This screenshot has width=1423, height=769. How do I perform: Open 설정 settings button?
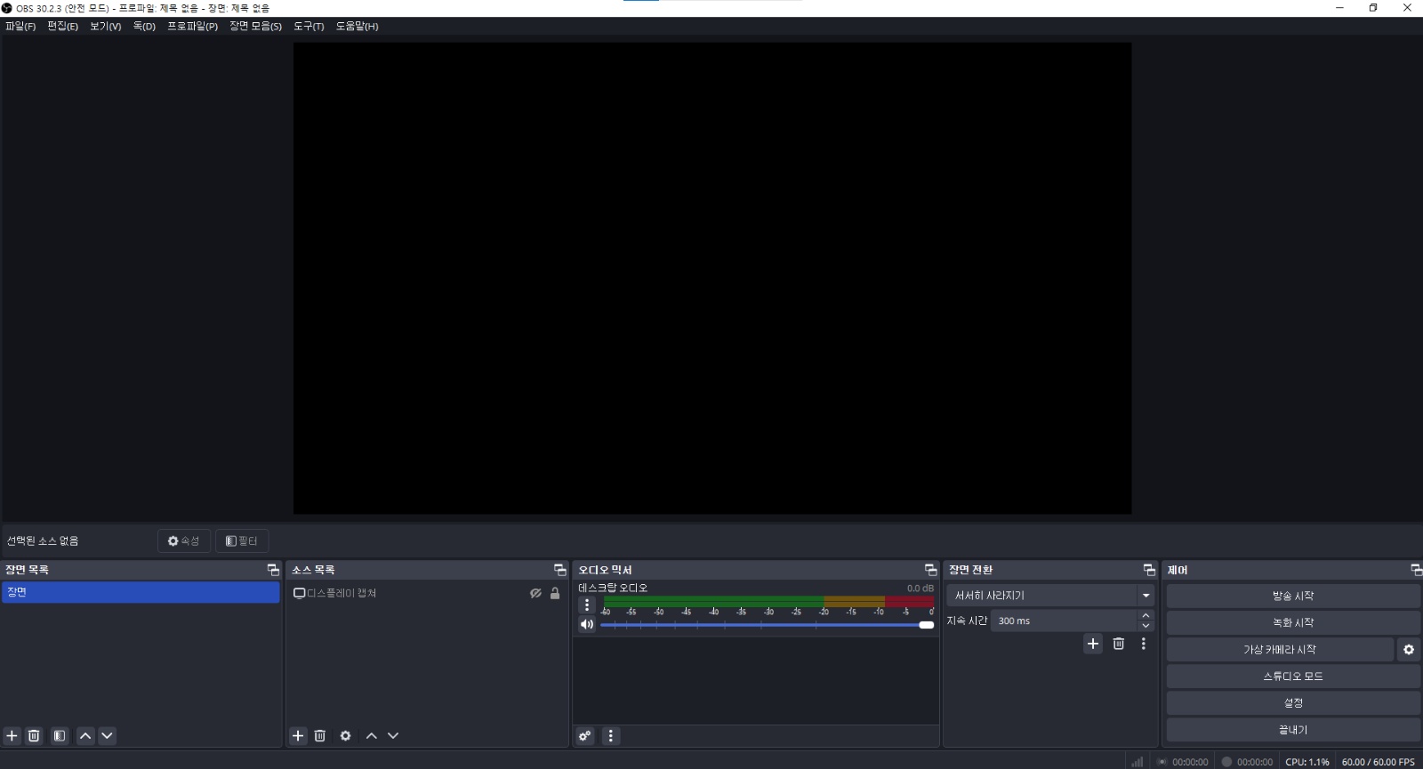[x=1293, y=703]
